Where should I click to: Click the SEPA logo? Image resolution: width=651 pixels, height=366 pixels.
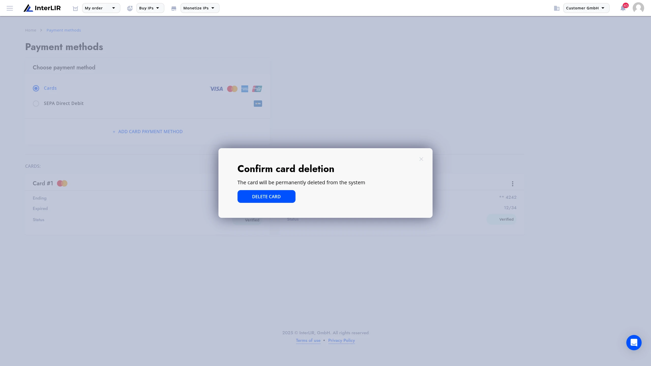258,103
